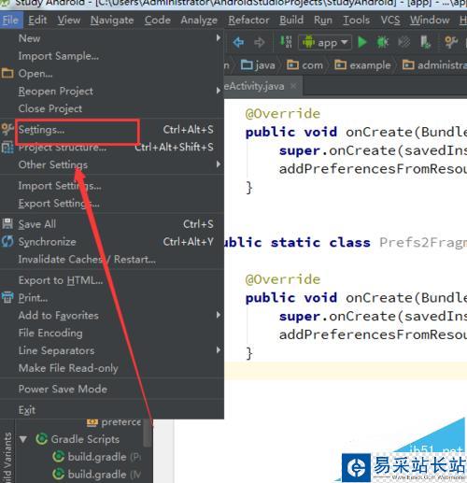Click the java folder icon in breadcrumb
This screenshot has height=483, width=467.
(247, 65)
